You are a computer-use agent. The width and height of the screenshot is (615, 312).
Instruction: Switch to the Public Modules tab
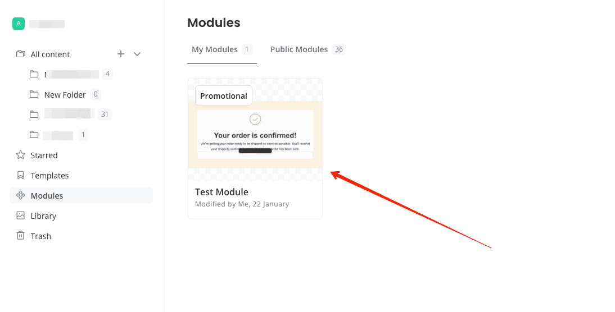(308, 49)
